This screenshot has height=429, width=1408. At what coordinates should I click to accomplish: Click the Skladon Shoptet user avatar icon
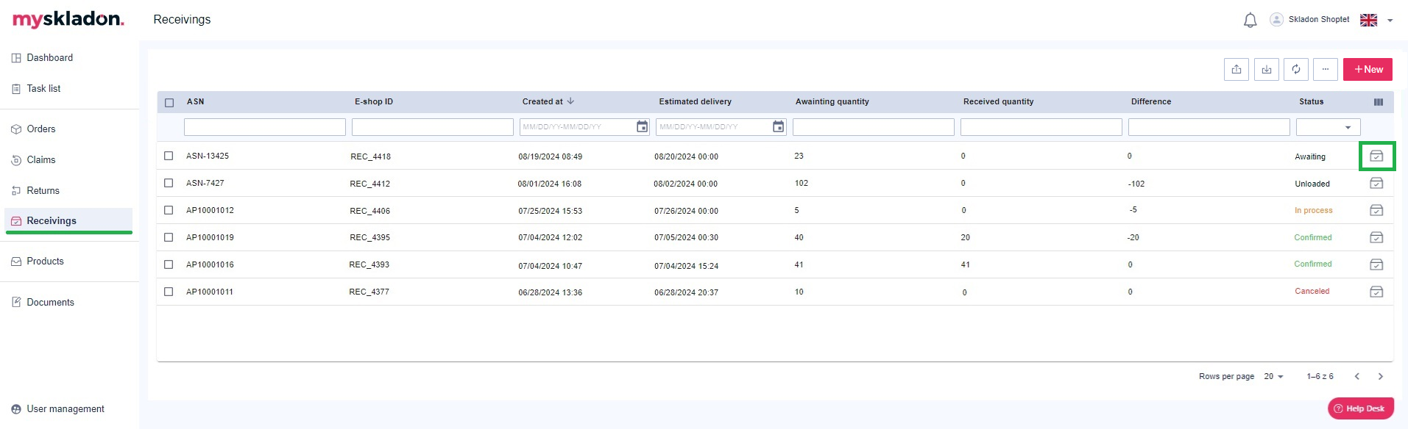1277,20
